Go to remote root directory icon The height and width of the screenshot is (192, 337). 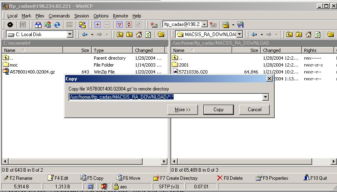[299, 34]
